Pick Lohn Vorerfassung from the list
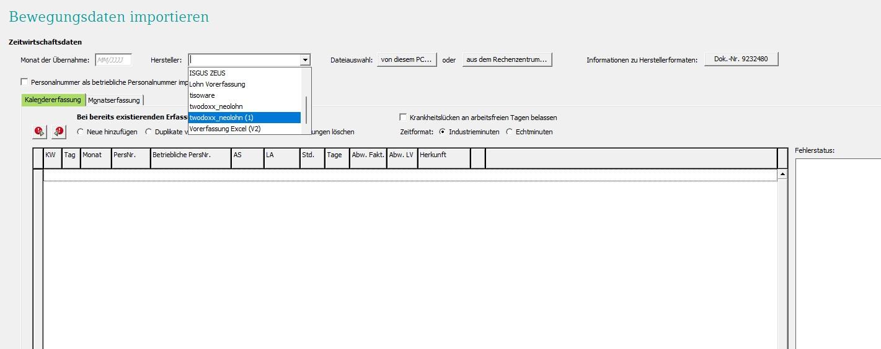 click(x=244, y=84)
